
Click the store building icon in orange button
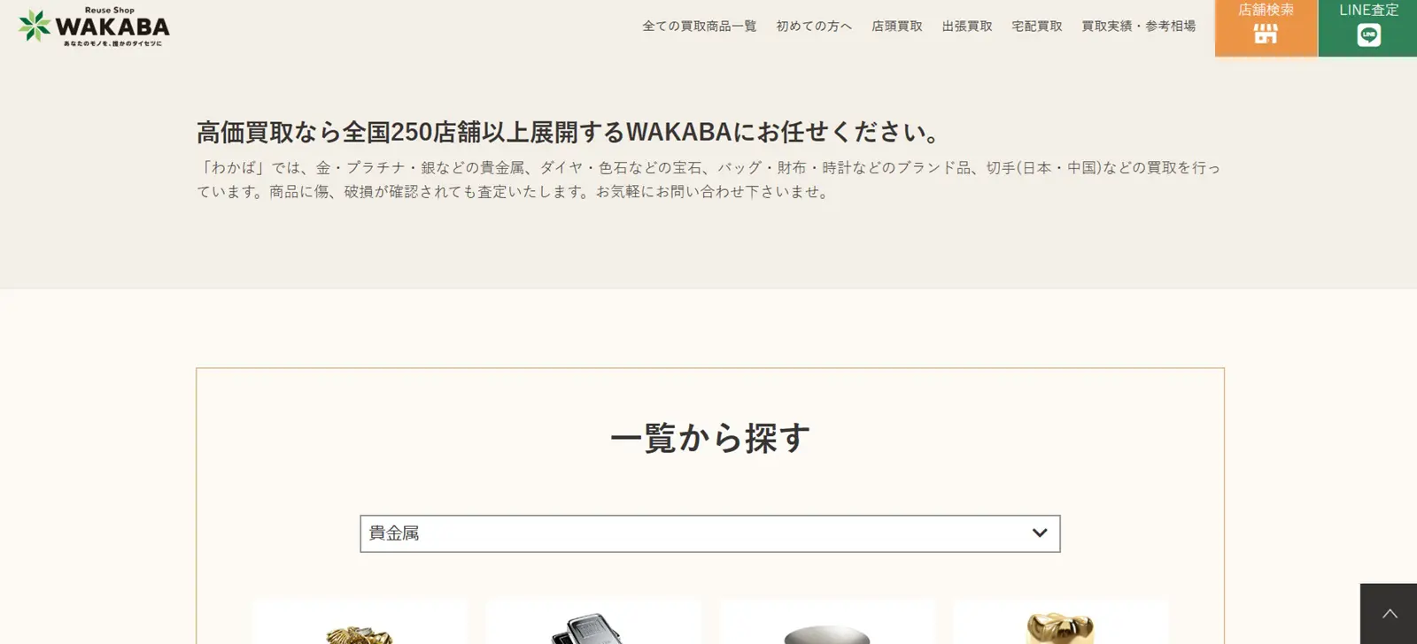point(1266,34)
